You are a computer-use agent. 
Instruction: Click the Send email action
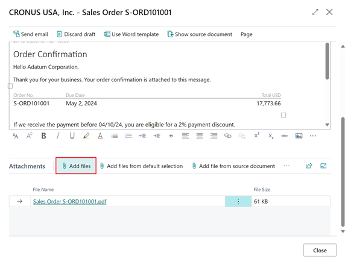[30, 34]
